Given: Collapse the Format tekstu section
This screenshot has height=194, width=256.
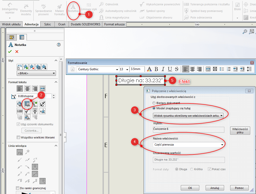Looking at the screenshot, I should point(56,81).
